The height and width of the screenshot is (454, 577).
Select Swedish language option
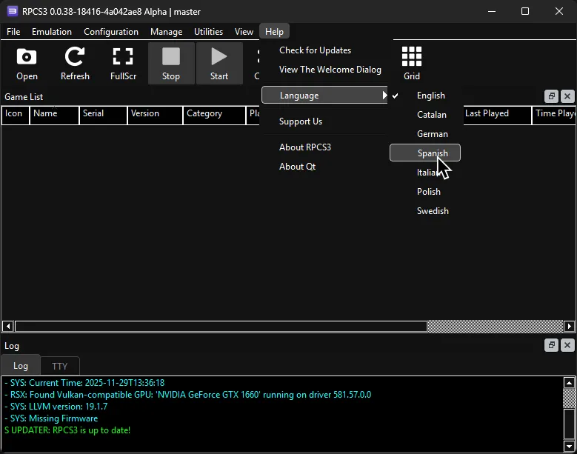coord(425,211)
